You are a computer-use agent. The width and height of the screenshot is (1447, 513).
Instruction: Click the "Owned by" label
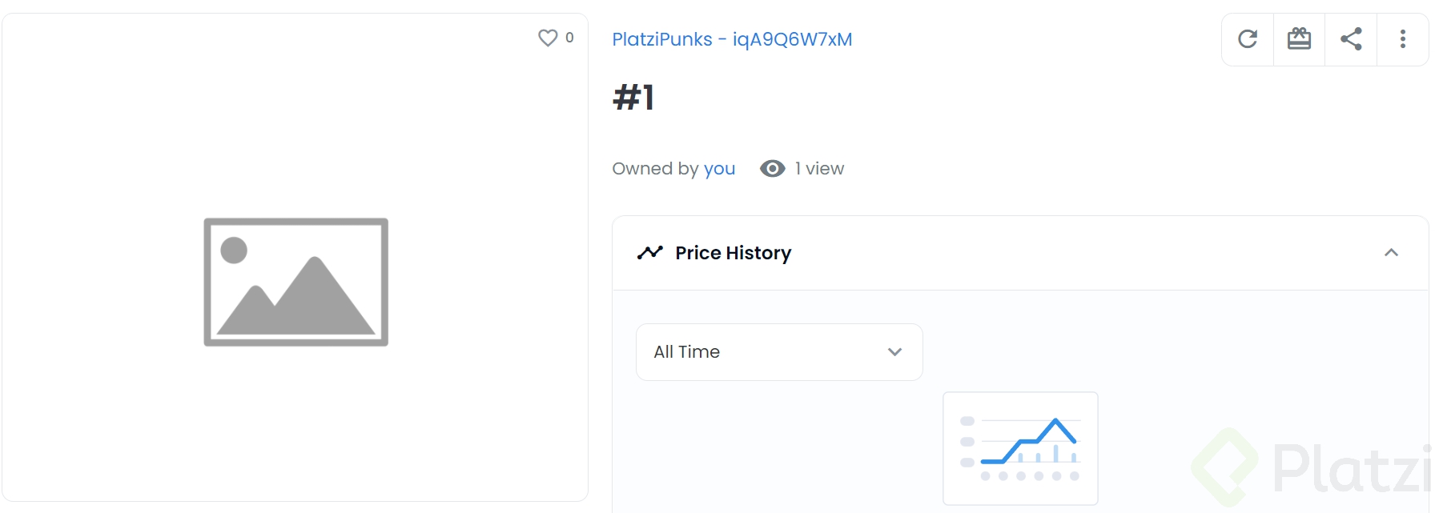coord(656,169)
